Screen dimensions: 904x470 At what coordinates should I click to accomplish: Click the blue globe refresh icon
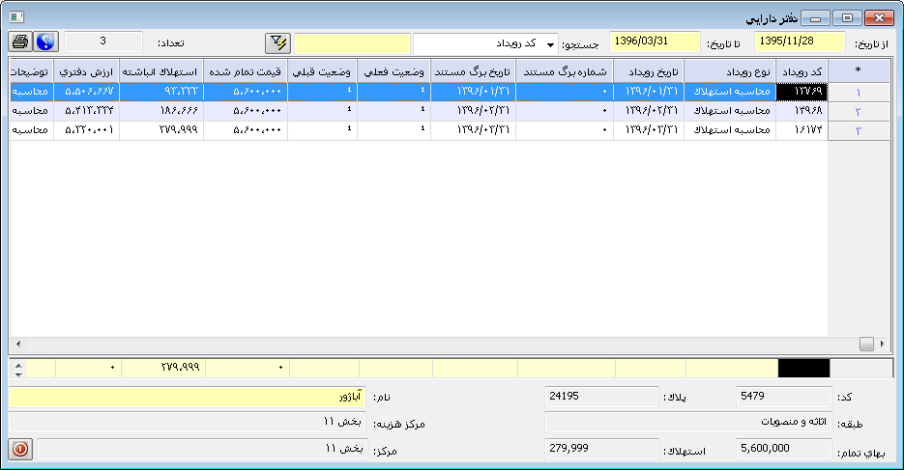[x=45, y=41]
